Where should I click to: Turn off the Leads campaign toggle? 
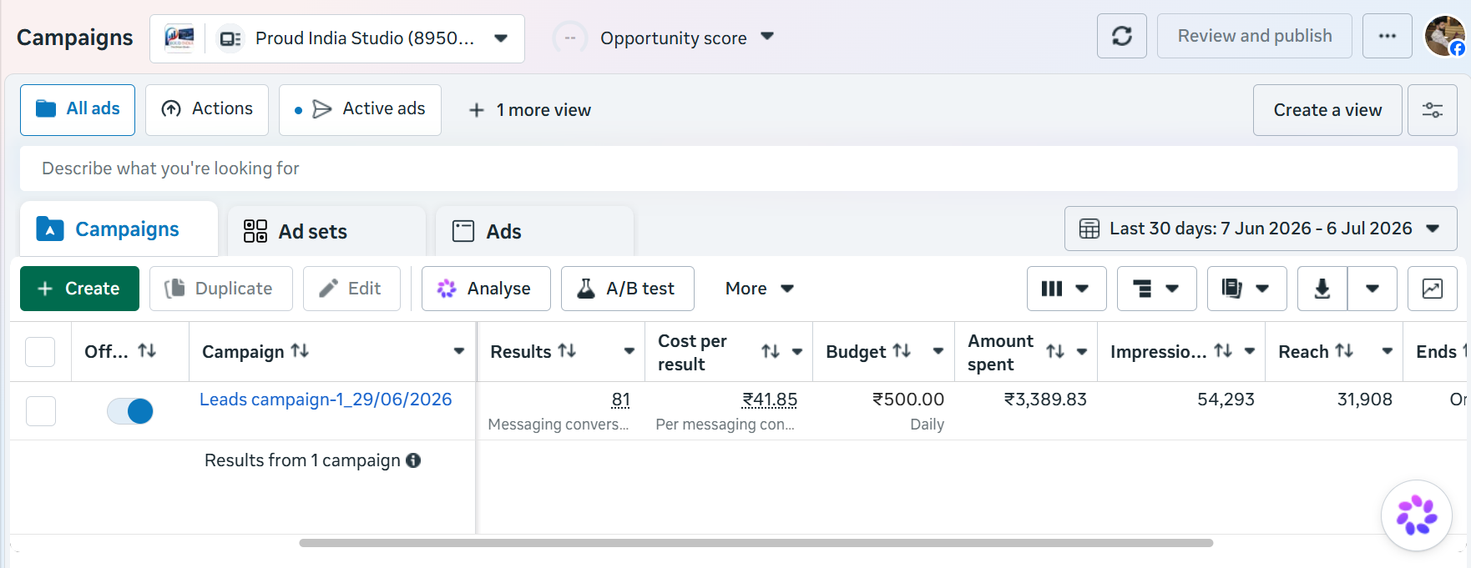(130, 411)
